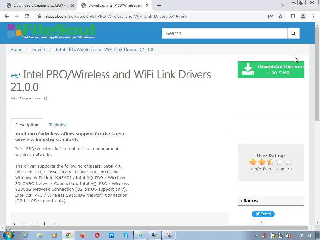Click the 'Intel Corporation - ()' text
This screenshot has height=240, width=320.
pos(29,98)
